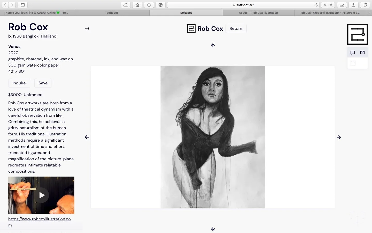
Task: Open the large Softspot logo menu
Action: 358,34
